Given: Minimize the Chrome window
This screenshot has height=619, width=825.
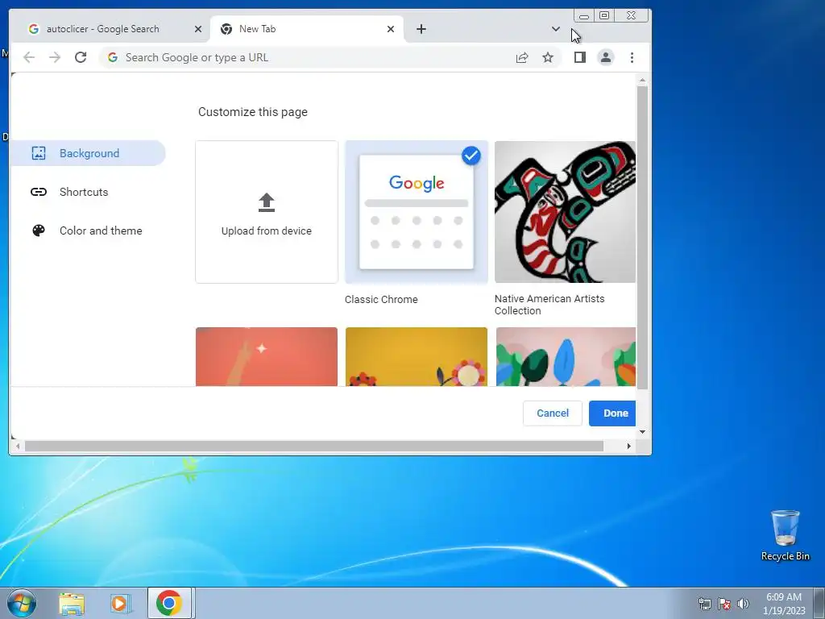Looking at the screenshot, I should coord(584,16).
